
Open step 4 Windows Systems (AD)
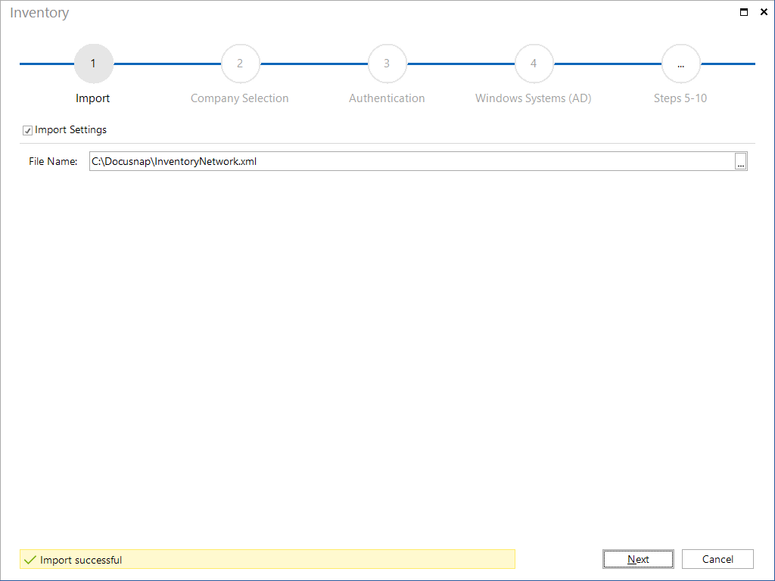click(x=534, y=64)
